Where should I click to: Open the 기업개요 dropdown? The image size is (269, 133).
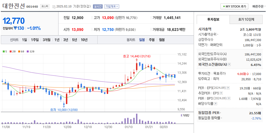pyautogui.click(x=112, y=7)
